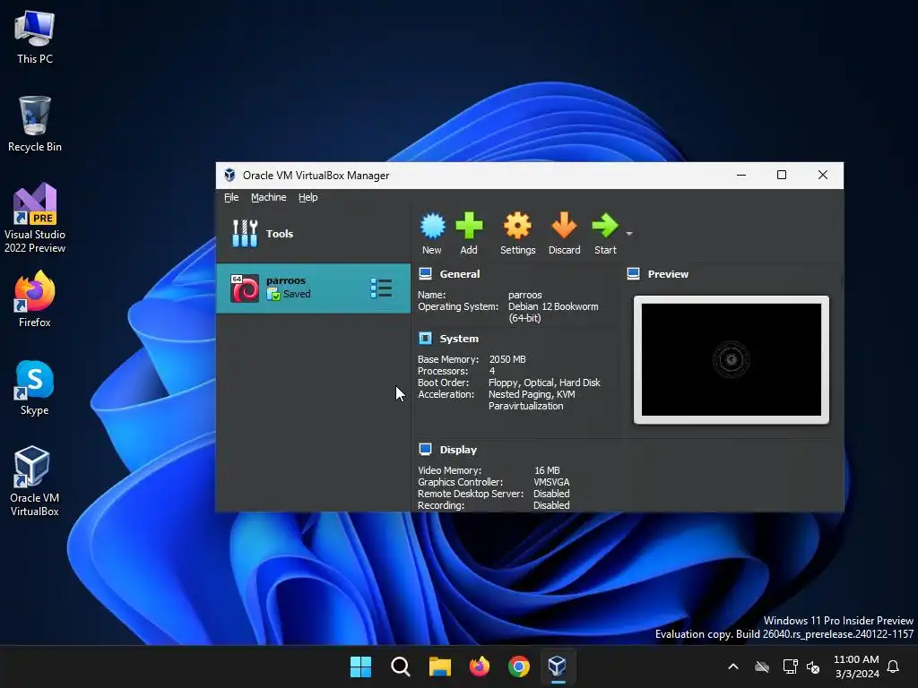
Task: Start the VM with green arrow
Action: tap(605, 226)
